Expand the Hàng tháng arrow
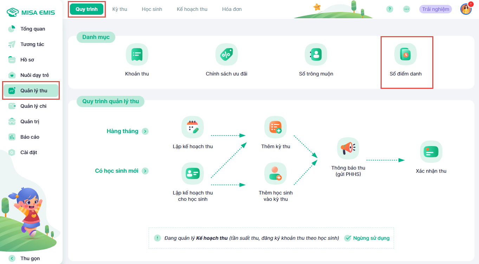Screen dimensions: 479x264 point(145,131)
